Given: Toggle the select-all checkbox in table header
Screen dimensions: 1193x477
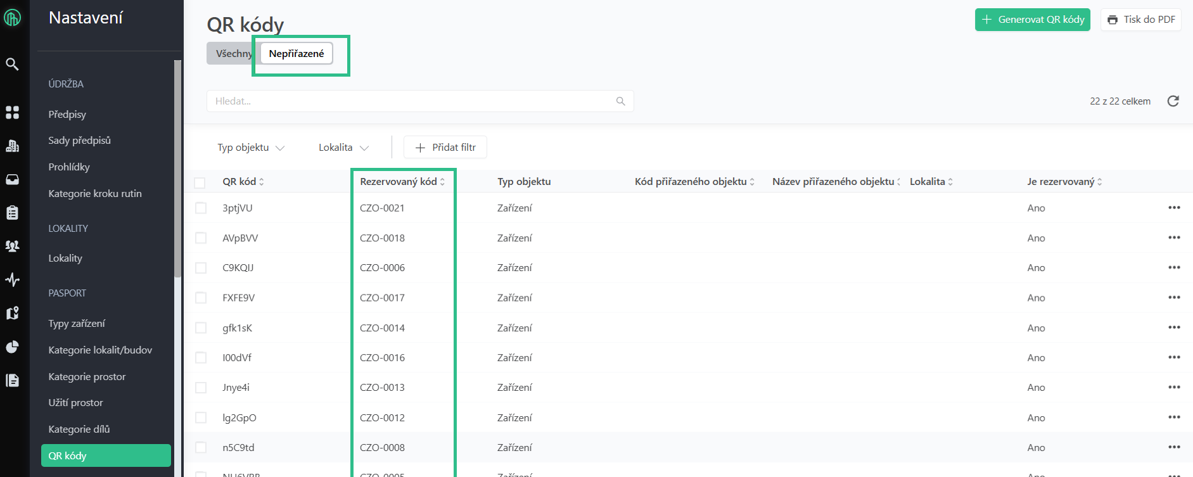Looking at the screenshot, I should pyautogui.click(x=200, y=182).
